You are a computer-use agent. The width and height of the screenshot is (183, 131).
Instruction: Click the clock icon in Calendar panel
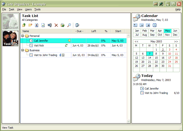[x=154, y=25]
